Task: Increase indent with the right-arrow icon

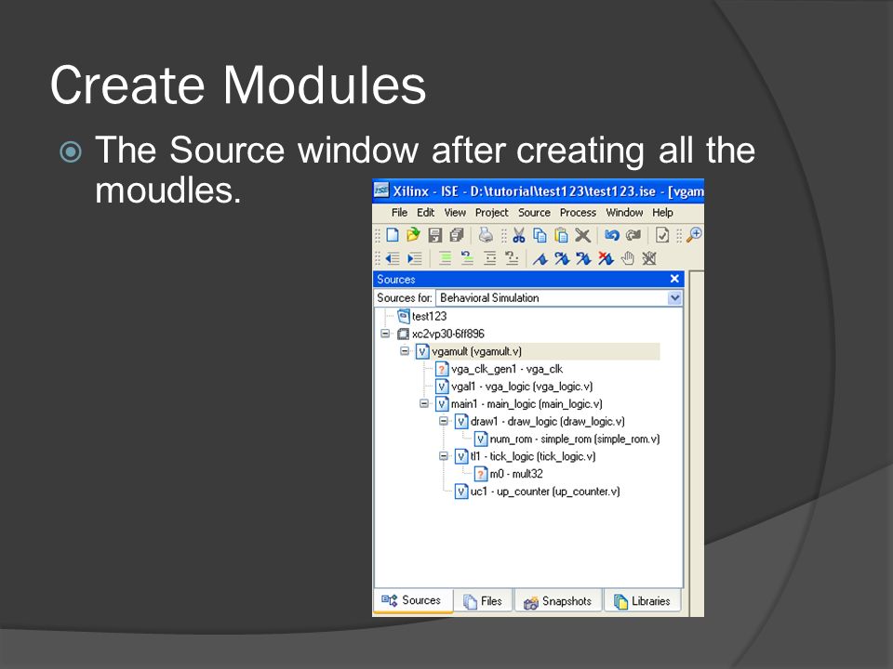Action: pos(415,259)
